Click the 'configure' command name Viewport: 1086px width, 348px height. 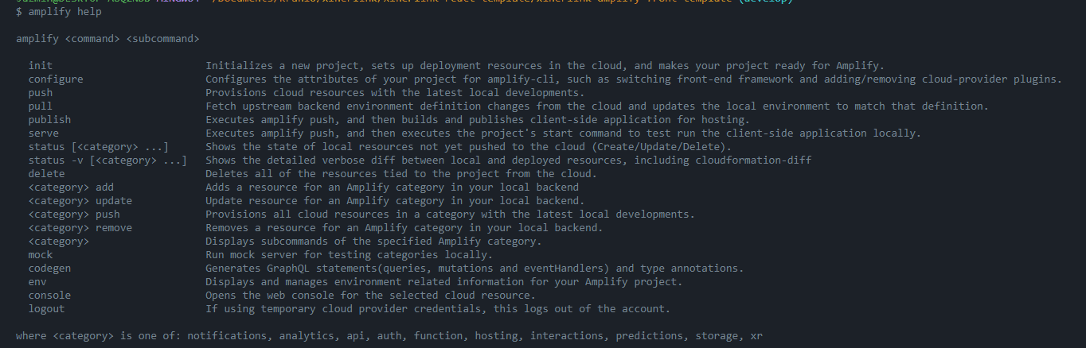[x=56, y=79]
